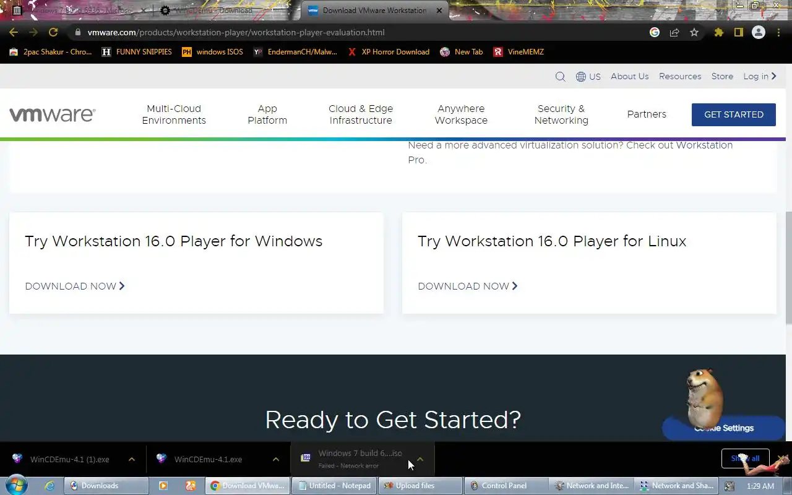Screen dimensions: 792x495
Task: Open the windows ISOS bookmark
Action: [212, 52]
